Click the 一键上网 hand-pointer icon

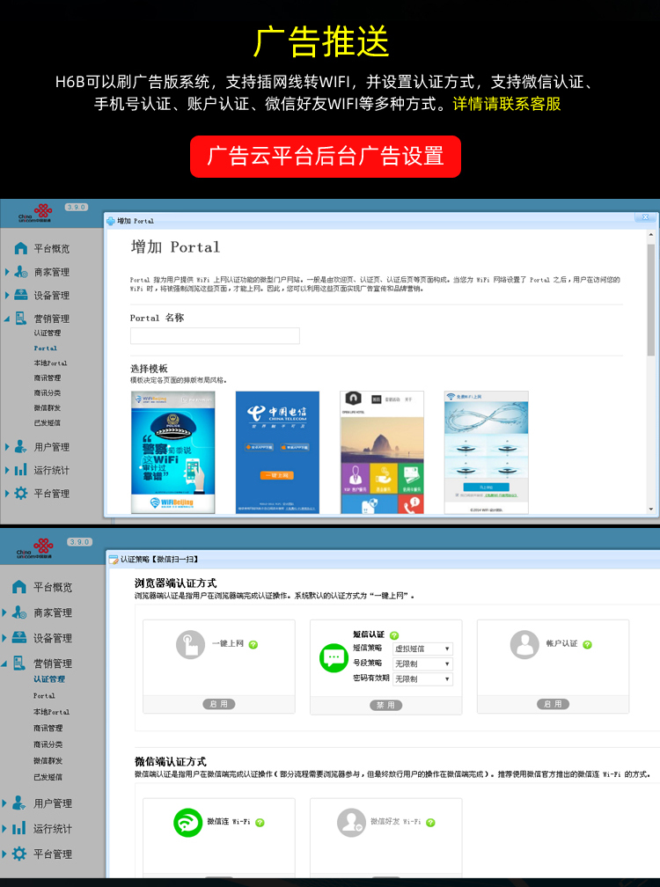coord(190,644)
